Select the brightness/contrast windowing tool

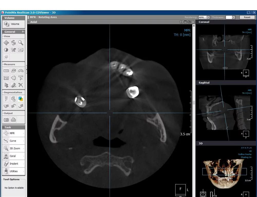6,50
